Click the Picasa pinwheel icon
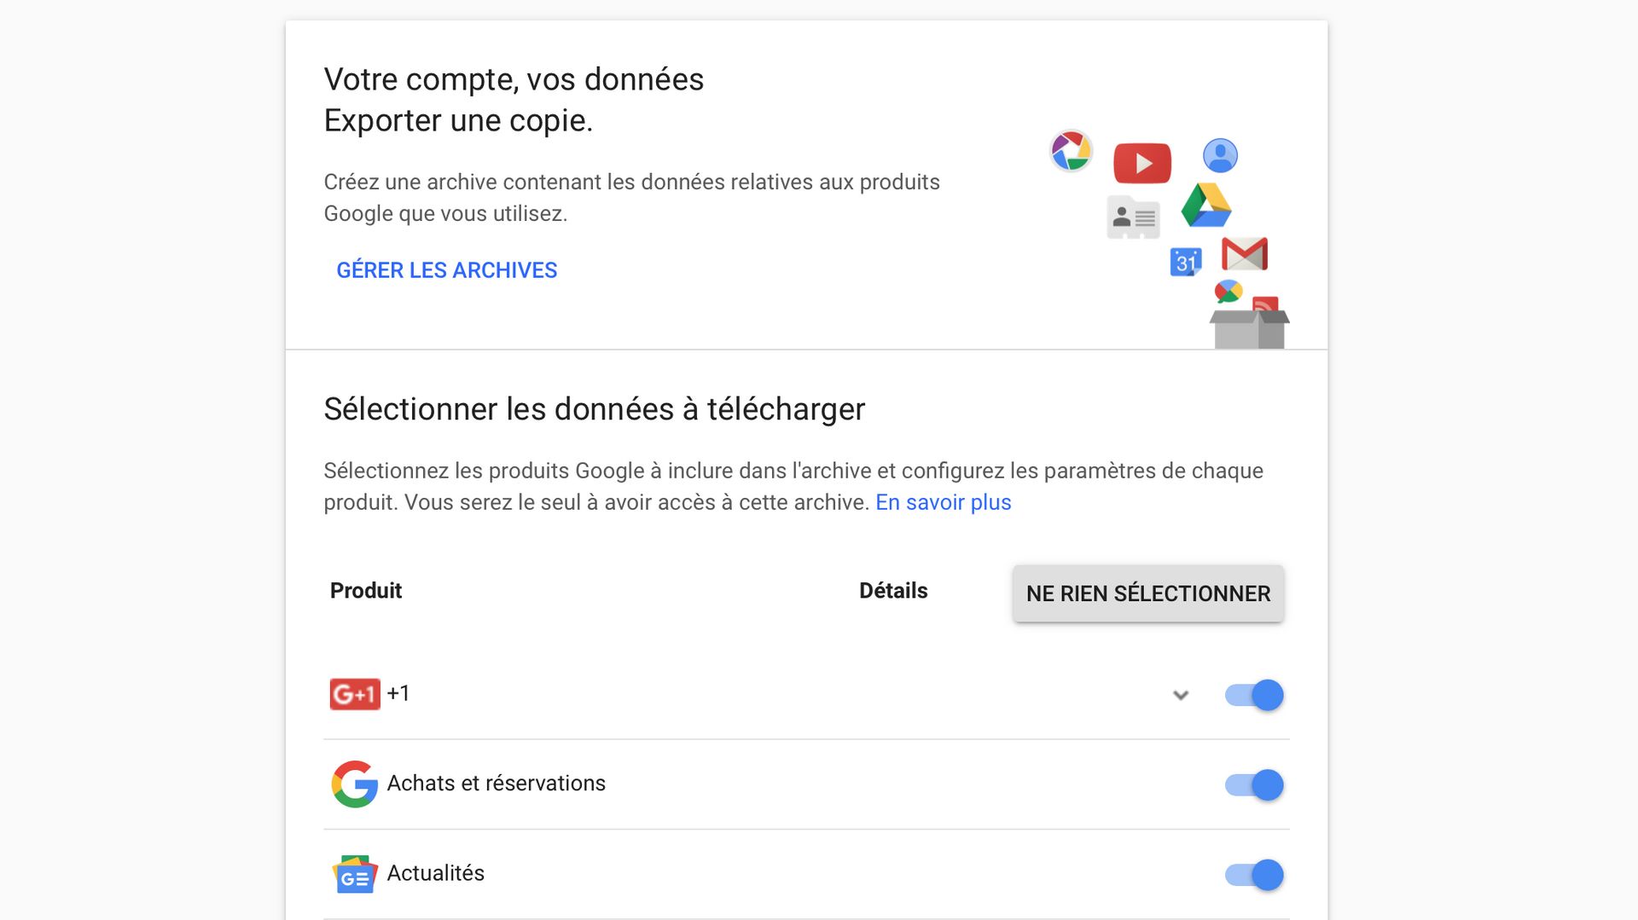 1071,151
